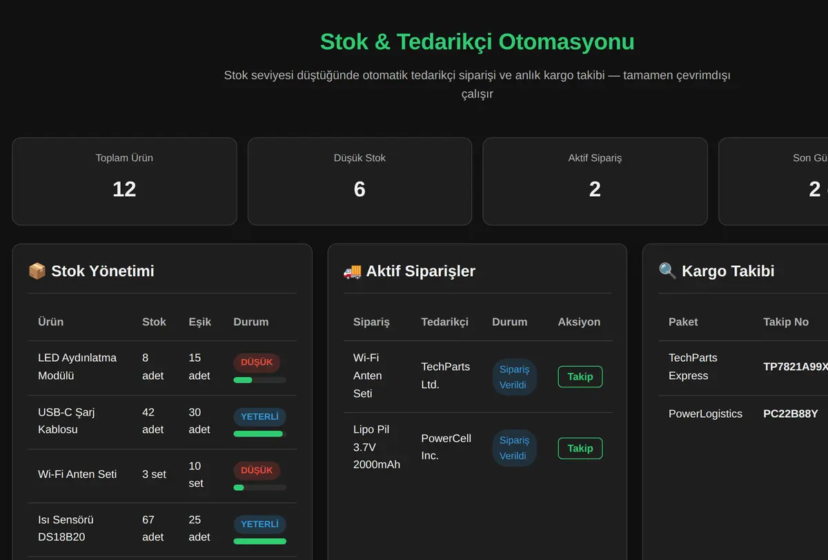Select the USB-C Şarj Kablosu product name
Image resolution: width=828 pixels, height=560 pixels.
pos(66,421)
